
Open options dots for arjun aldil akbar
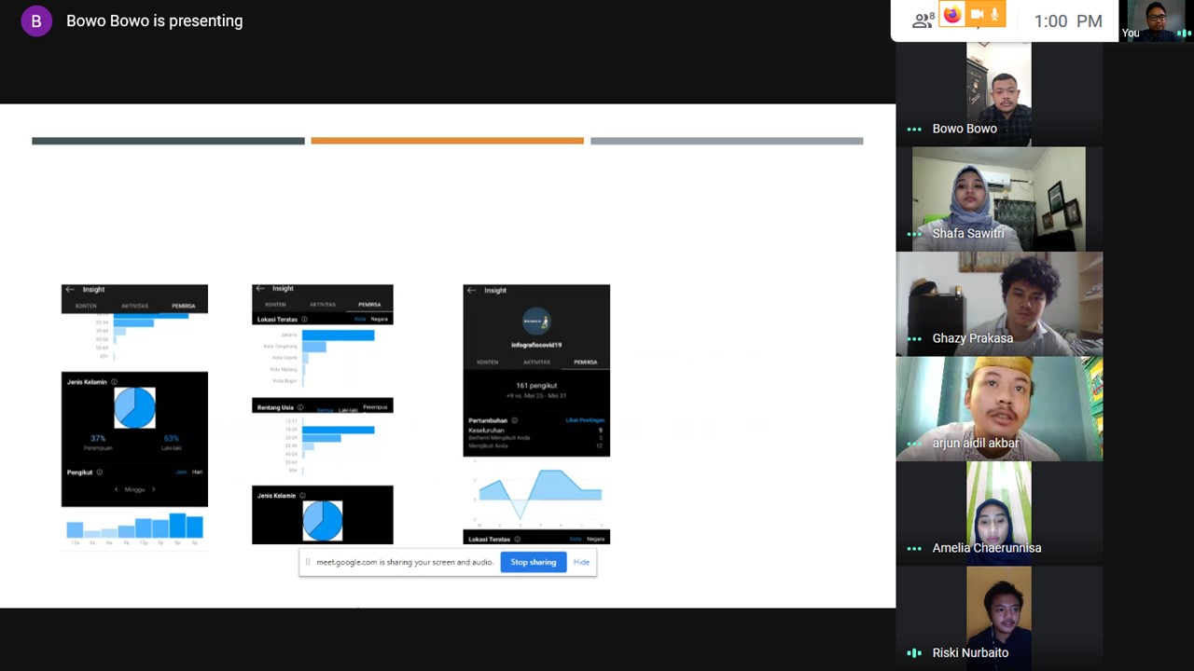914,444
